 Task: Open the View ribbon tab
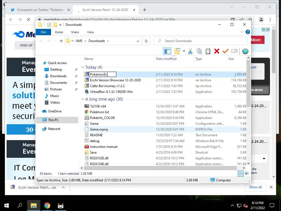click(90, 32)
